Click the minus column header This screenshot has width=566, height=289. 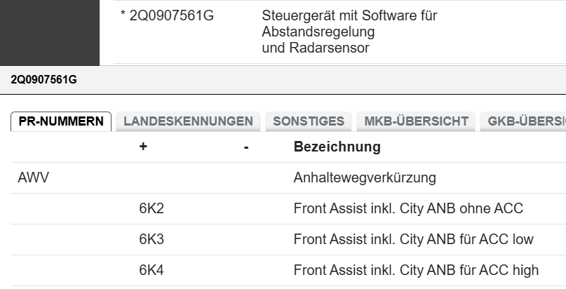(x=246, y=147)
